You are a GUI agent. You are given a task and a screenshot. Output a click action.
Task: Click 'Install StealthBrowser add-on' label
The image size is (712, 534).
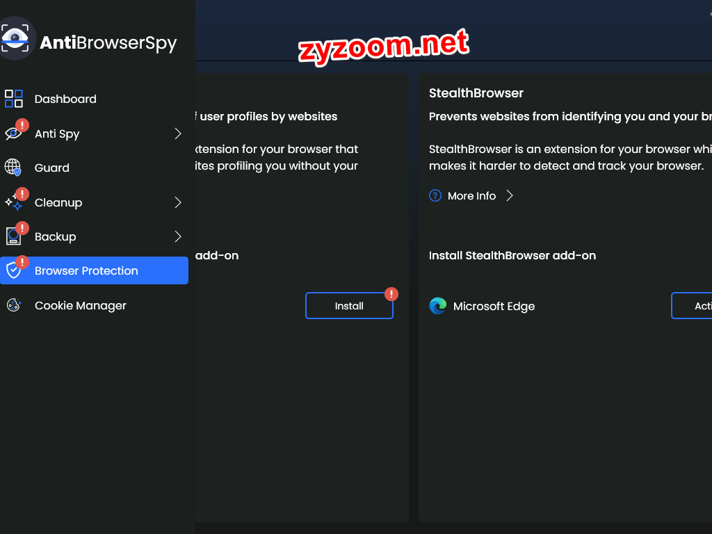pos(512,255)
